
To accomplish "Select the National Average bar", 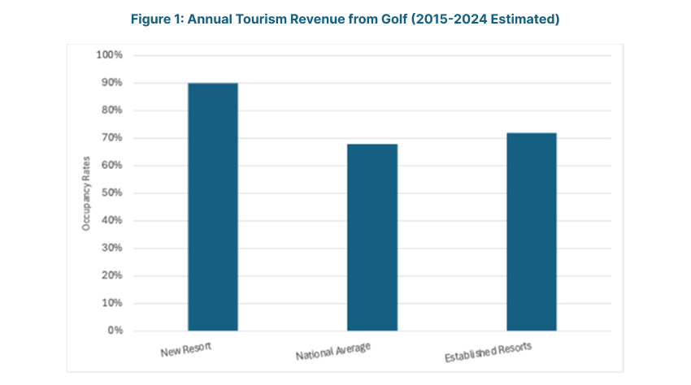I will click(372, 237).
